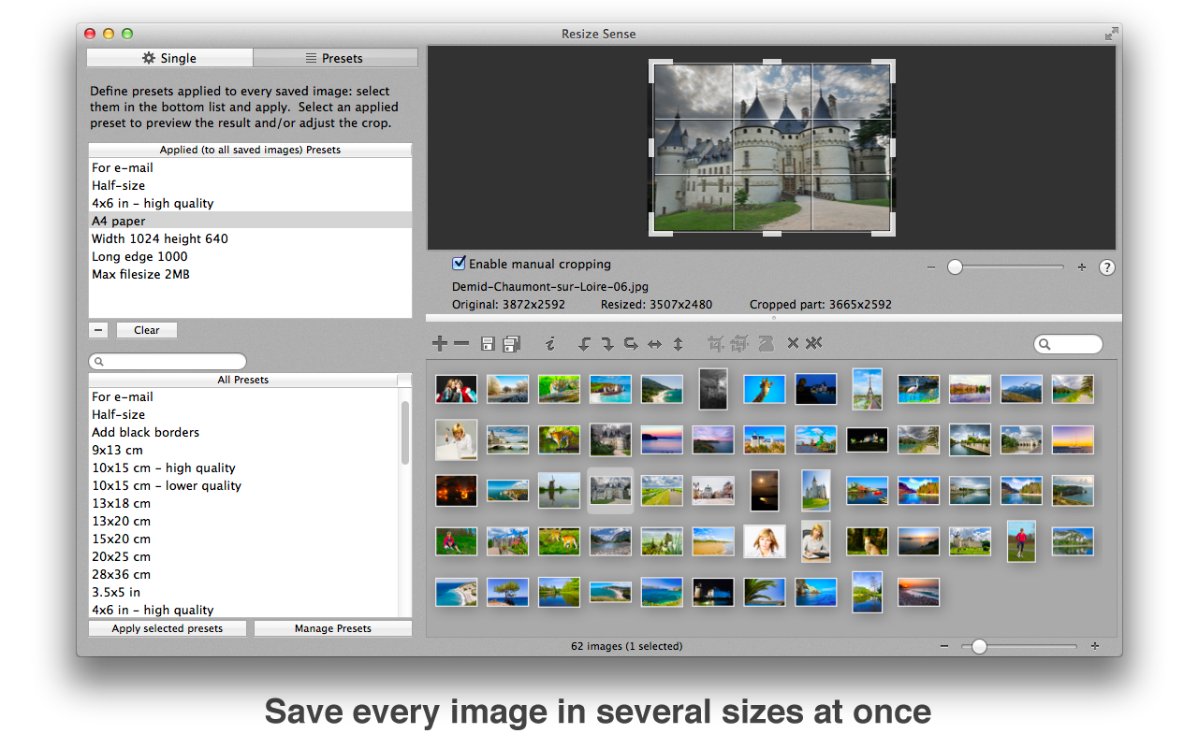
Task: Click the preview zoom slider knob
Action: click(955, 267)
